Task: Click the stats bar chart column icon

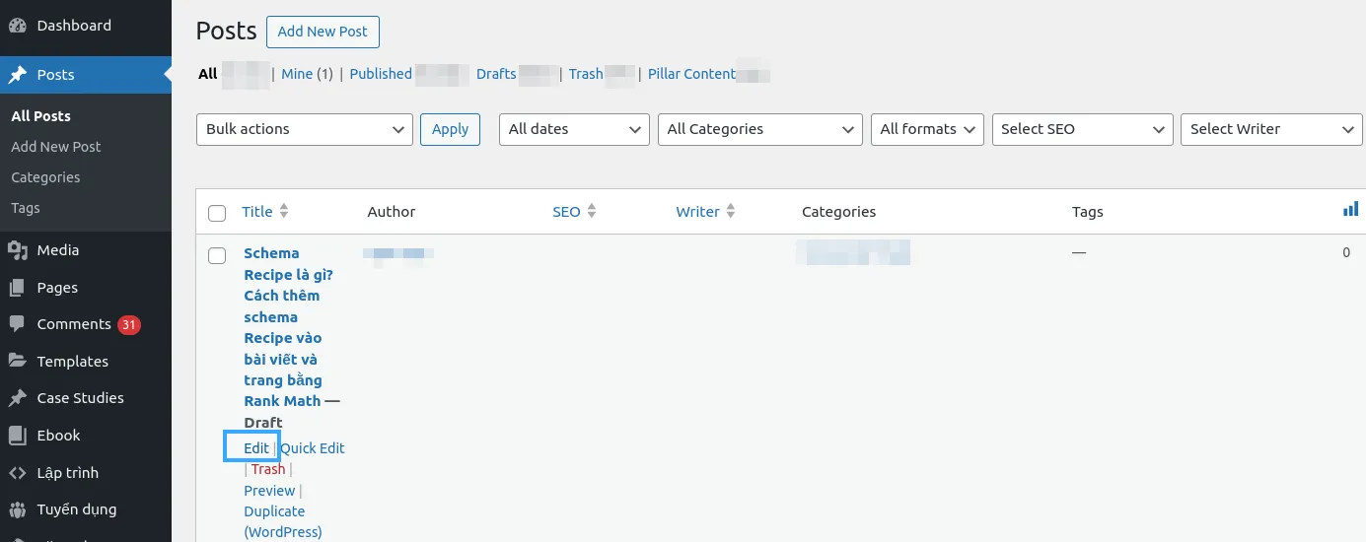Action: point(1350,210)
